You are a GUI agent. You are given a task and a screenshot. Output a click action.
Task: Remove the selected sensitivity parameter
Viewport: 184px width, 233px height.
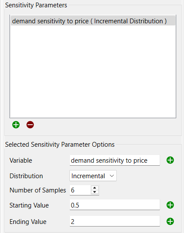30,125
